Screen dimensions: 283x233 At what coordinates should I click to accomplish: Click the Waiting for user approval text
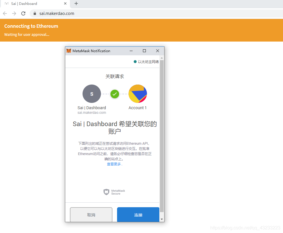coord(27,34)
